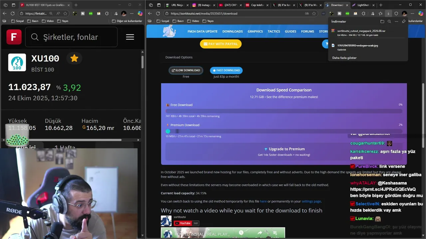Open the Sosyal bookmarks folder in right window
This screenshot has height=239, width=426.
coord(162,21)
